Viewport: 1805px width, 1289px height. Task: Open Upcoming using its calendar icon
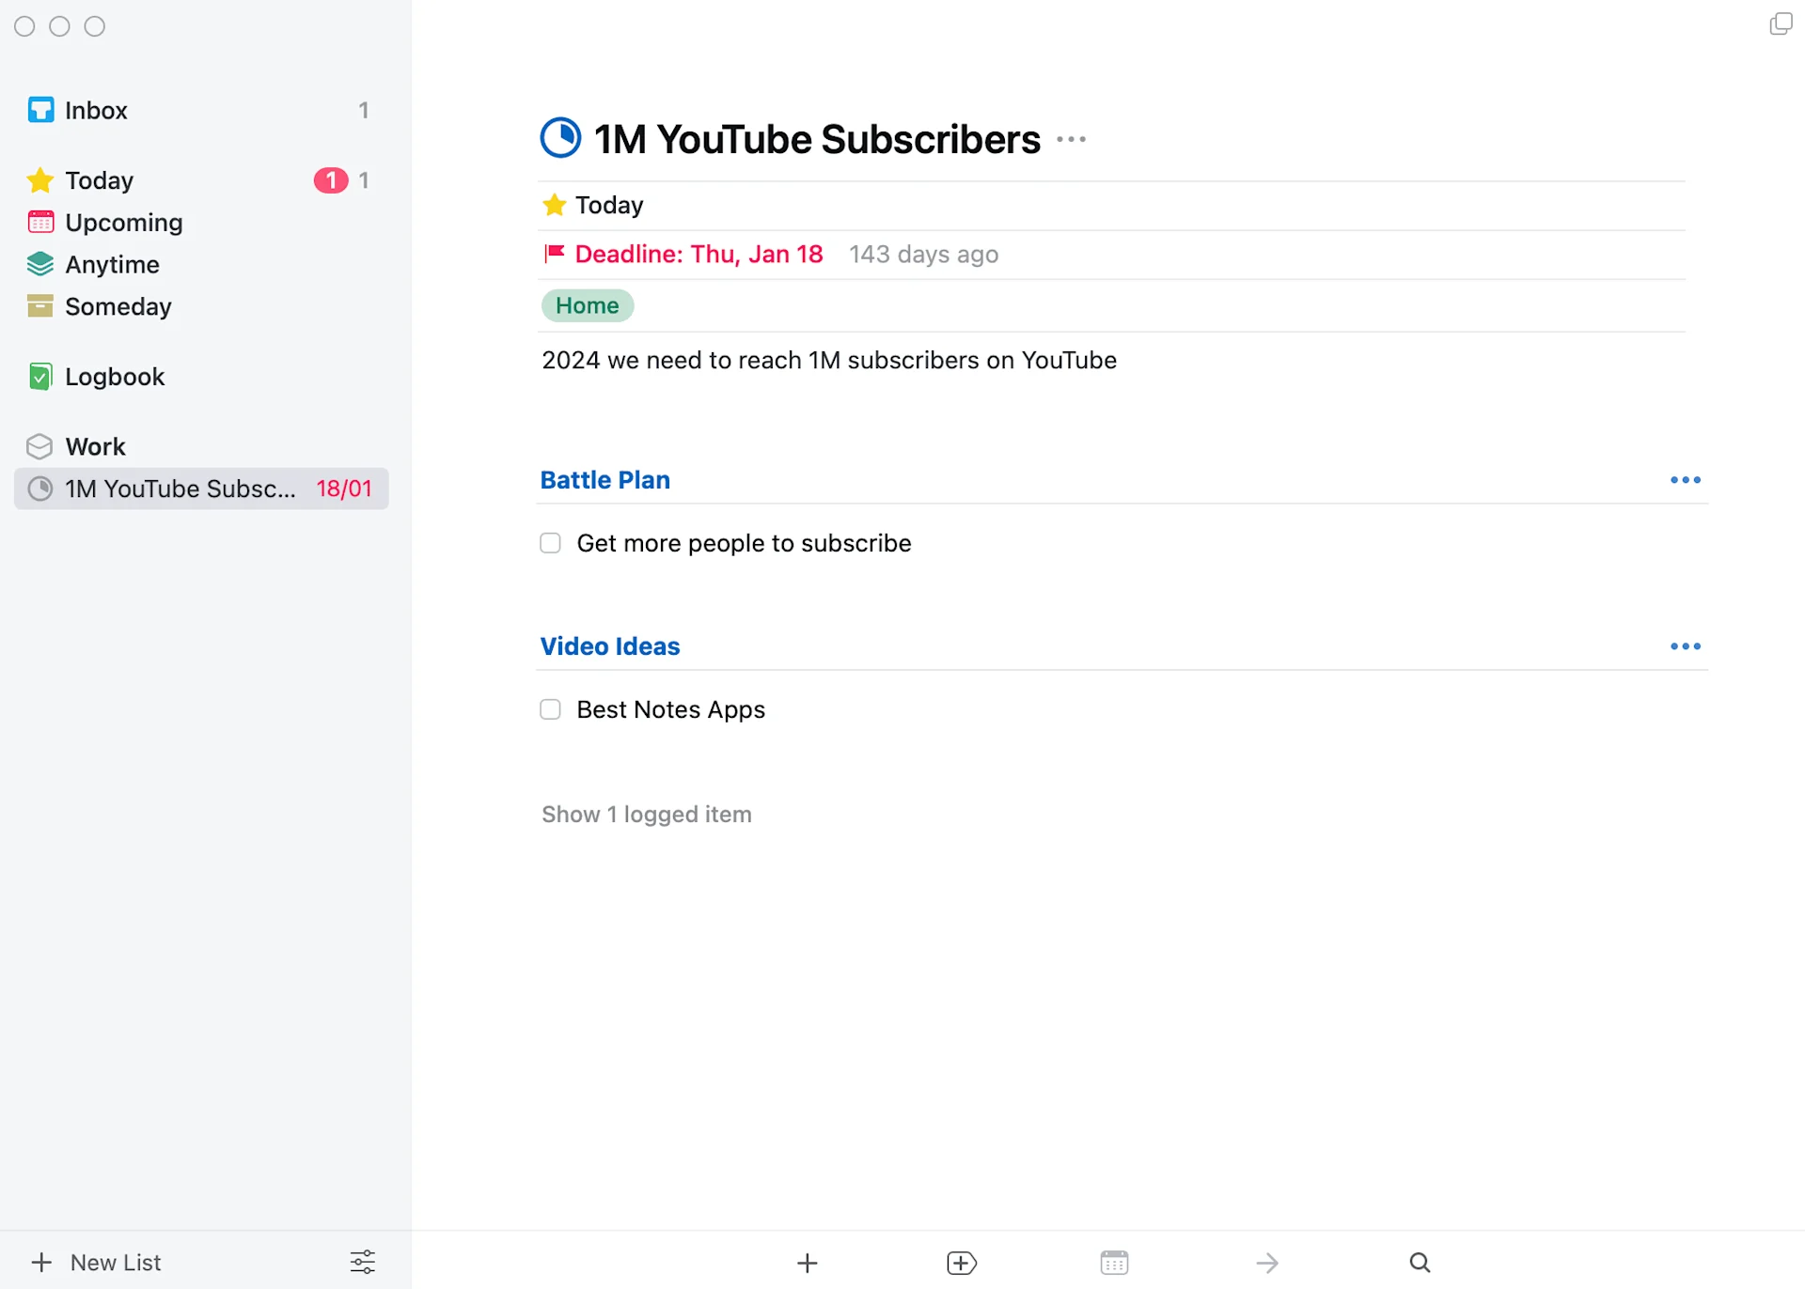click(39, 222)
